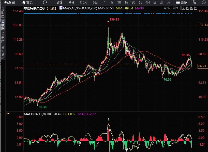This screenshot has width=208, height=152.
Task: Activate the crosshair cursor icon
Action: point(183,8)
